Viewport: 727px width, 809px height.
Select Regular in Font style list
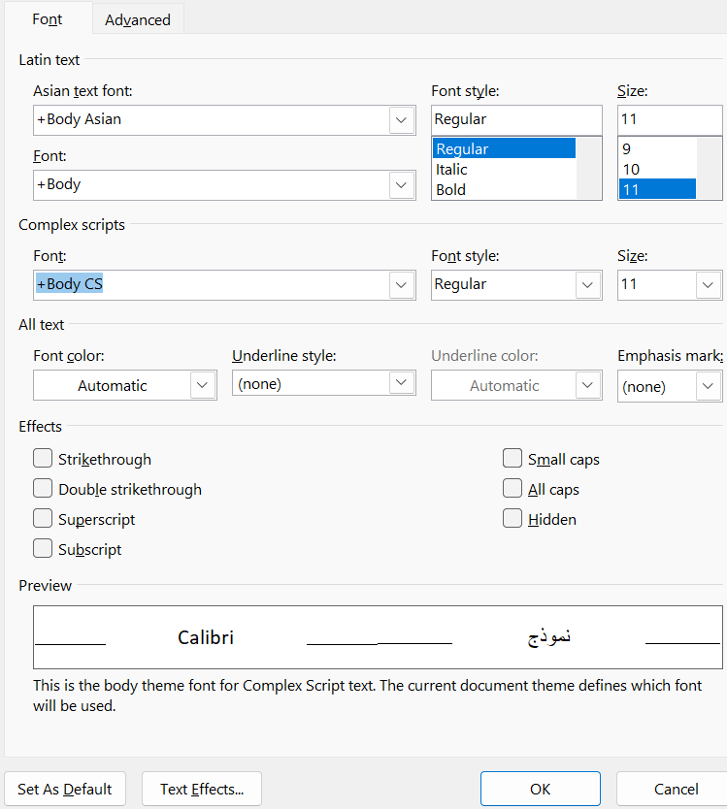[x=504, y=148]
